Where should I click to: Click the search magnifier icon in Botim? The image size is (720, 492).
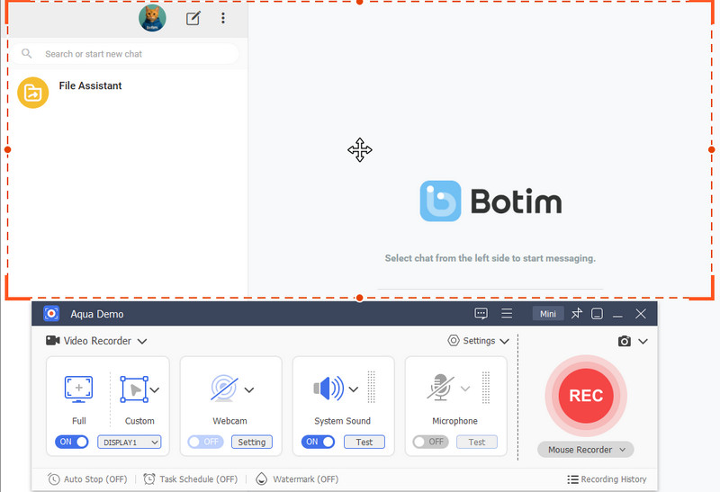[27, 54]
